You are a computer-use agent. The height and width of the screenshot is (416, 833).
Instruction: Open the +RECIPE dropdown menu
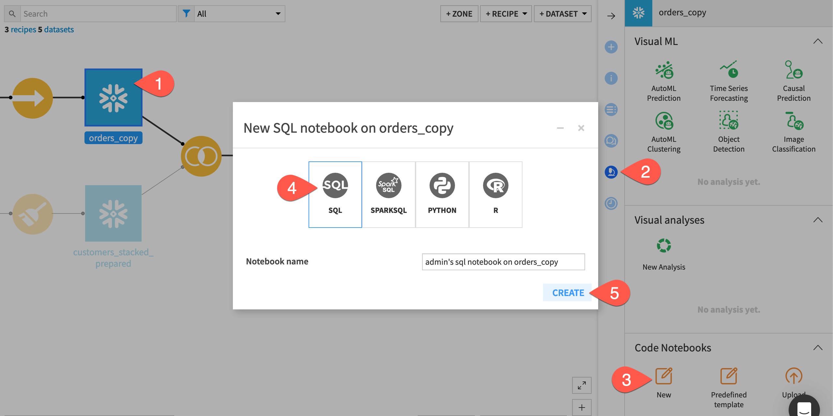point(505,14)
